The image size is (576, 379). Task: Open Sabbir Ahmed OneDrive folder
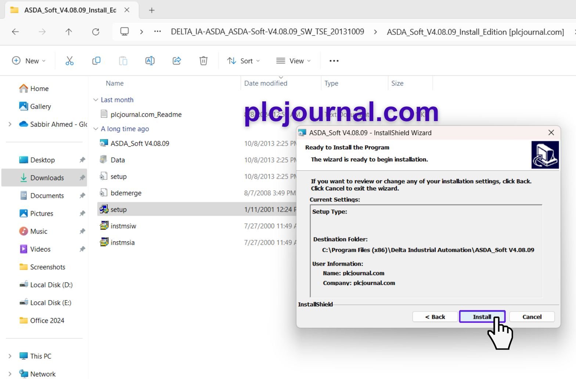click(58, 124)
